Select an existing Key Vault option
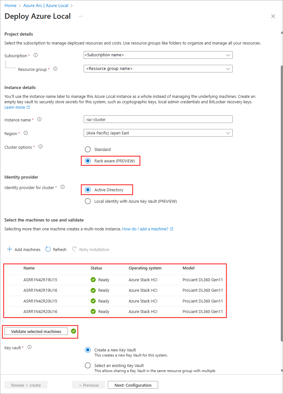The height and width of the screenshot is (394, 283). (x=88, y=365)
